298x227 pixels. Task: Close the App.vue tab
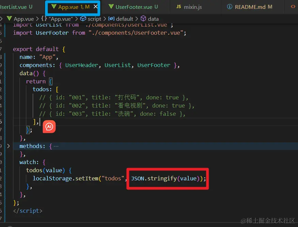point(96,7)
